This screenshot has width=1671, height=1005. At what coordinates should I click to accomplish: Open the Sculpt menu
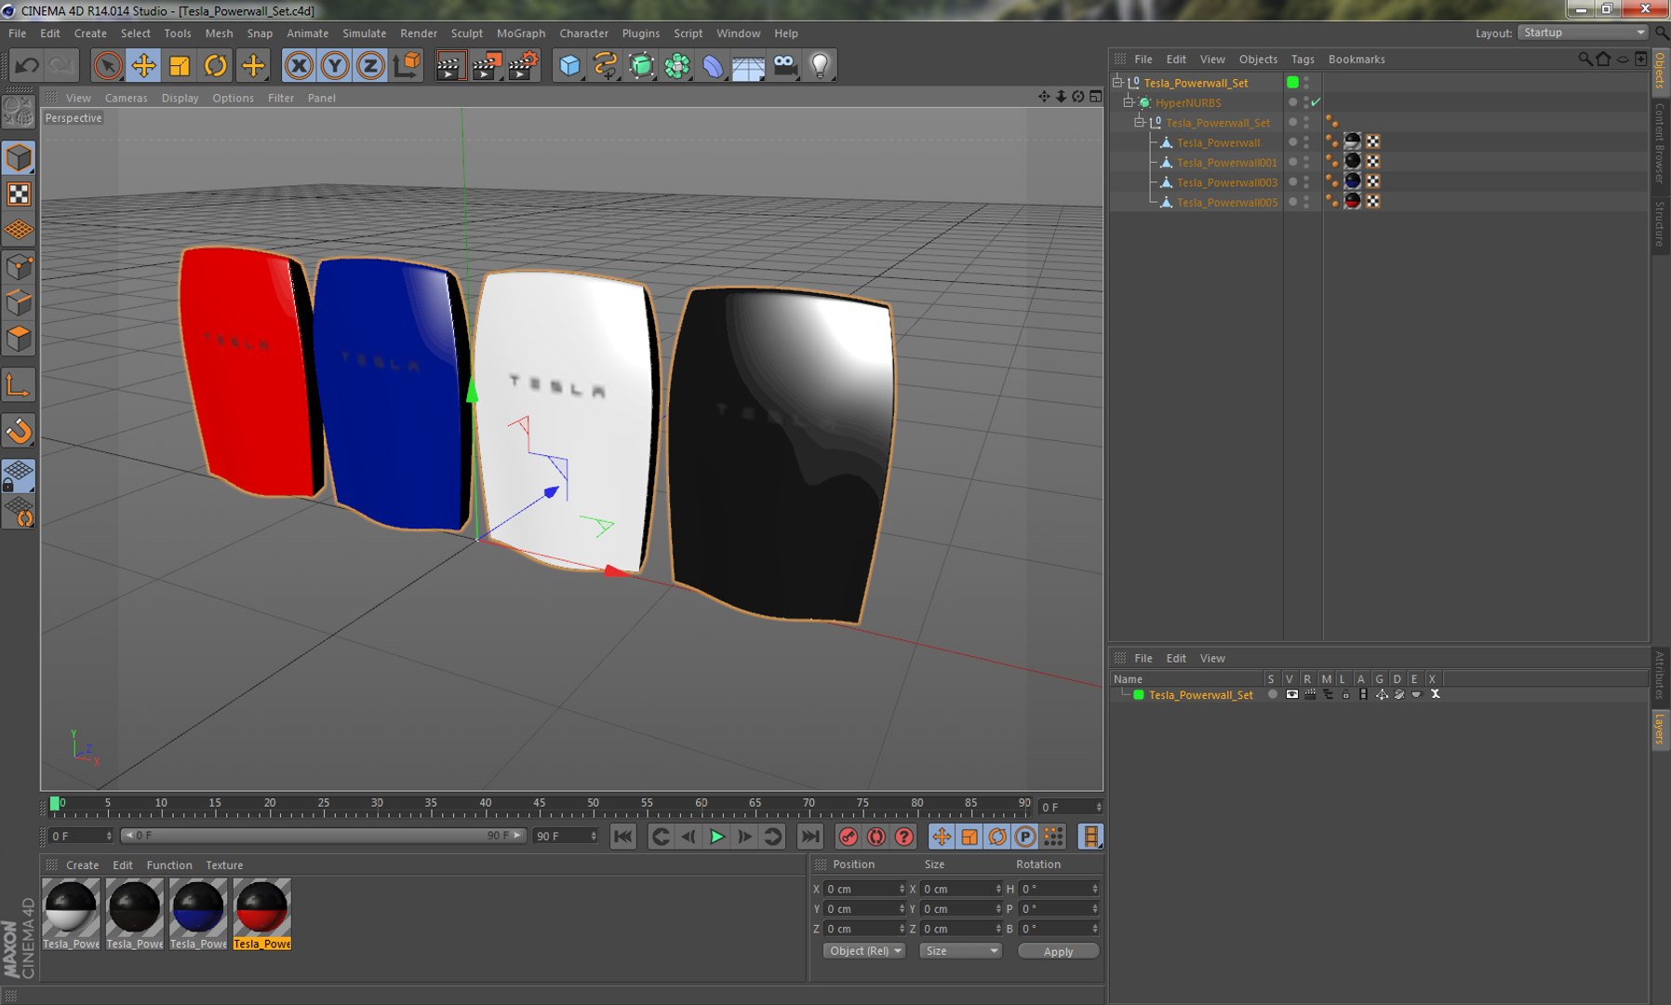pyautogui.click(x=467, y=33)
